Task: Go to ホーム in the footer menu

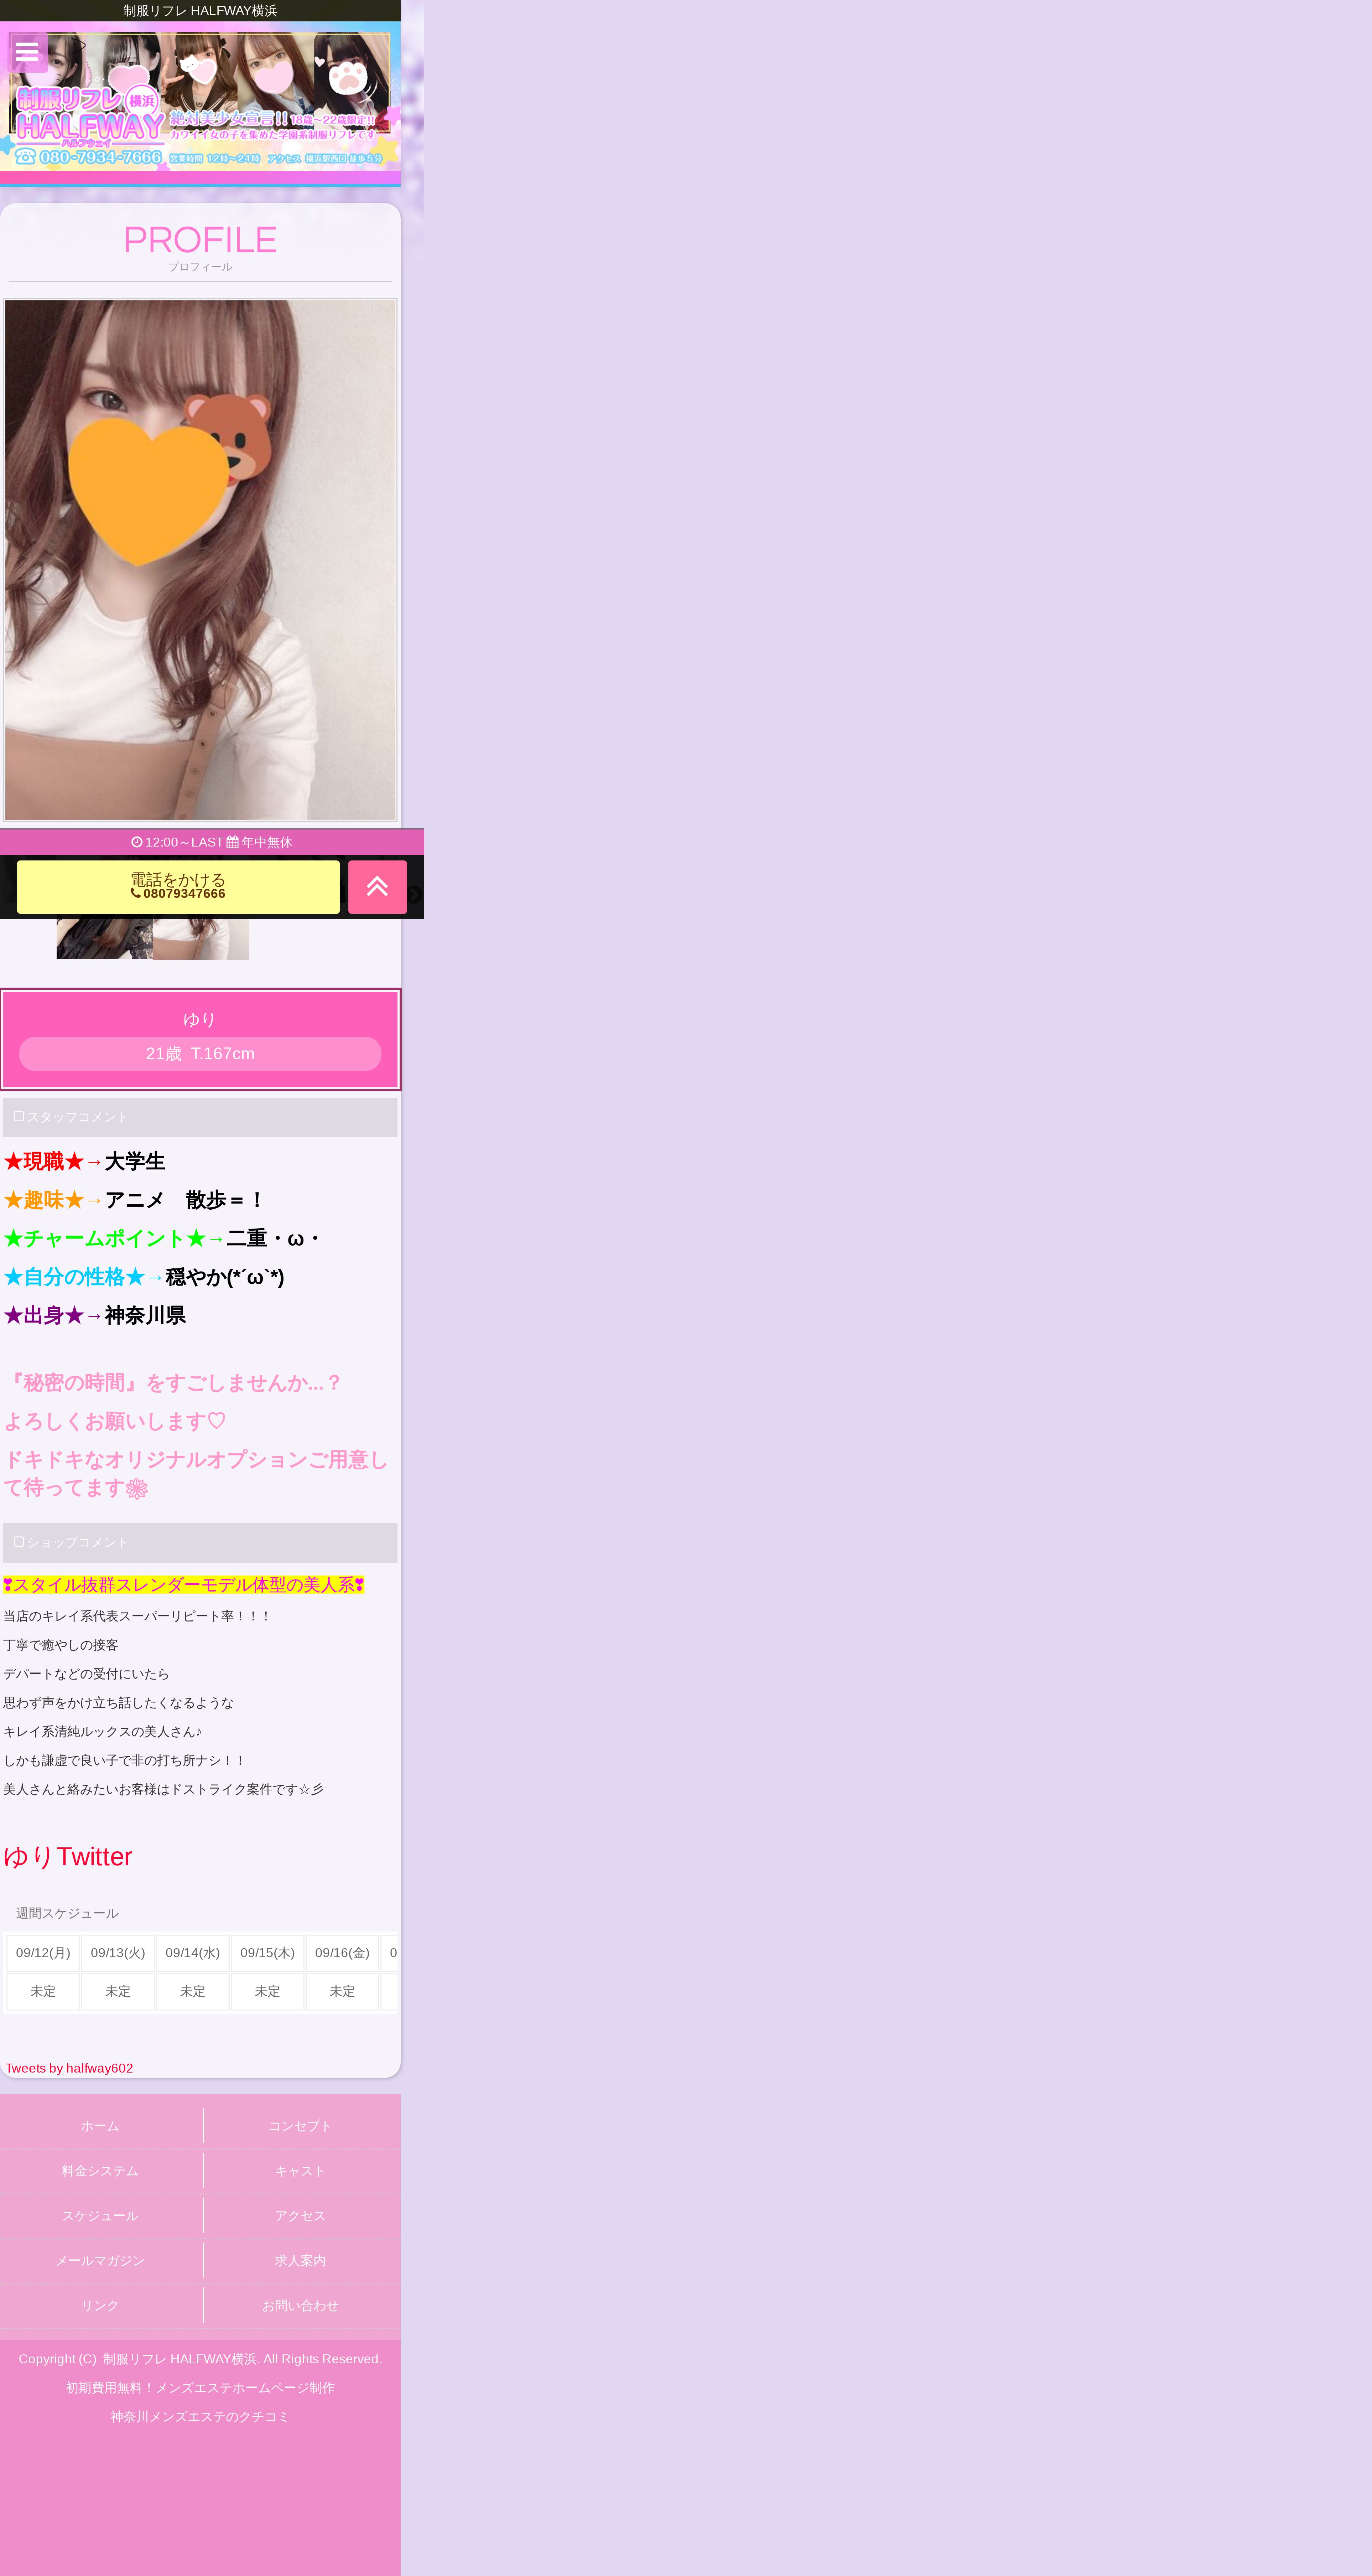Action: (100, 2126)
